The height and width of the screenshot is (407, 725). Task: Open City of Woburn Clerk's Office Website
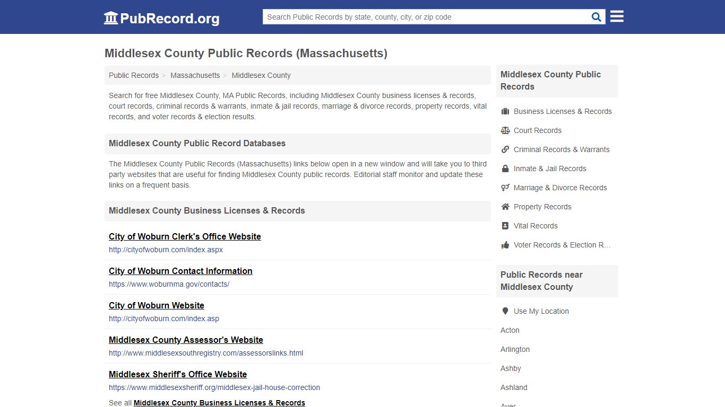click(185, 236)
